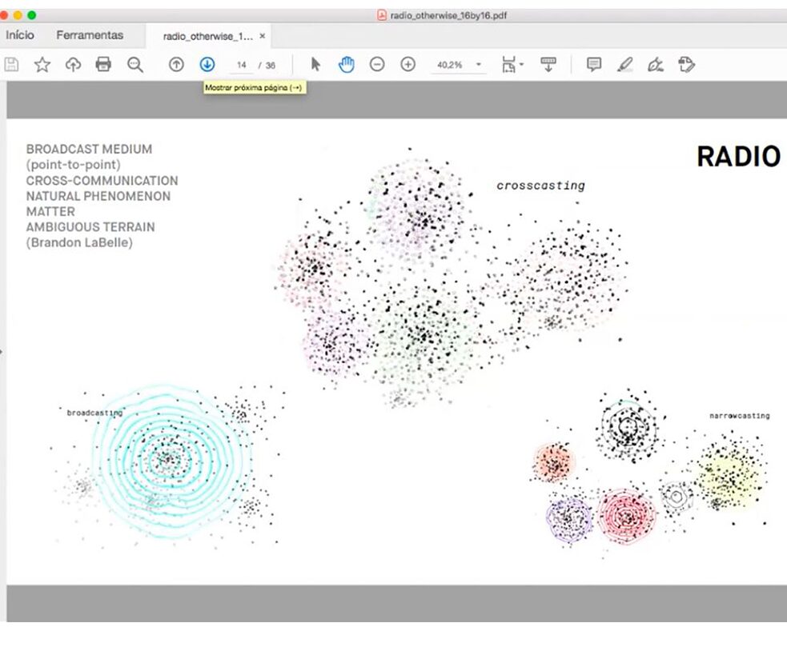
Task: Open the 40,2% zoom level dropdown
Action: point(479,65)
